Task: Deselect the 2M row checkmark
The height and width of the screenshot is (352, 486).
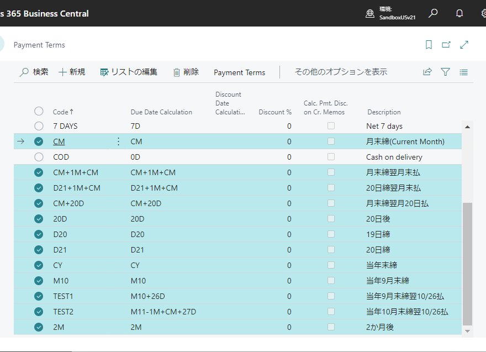Action: (39, 327)
